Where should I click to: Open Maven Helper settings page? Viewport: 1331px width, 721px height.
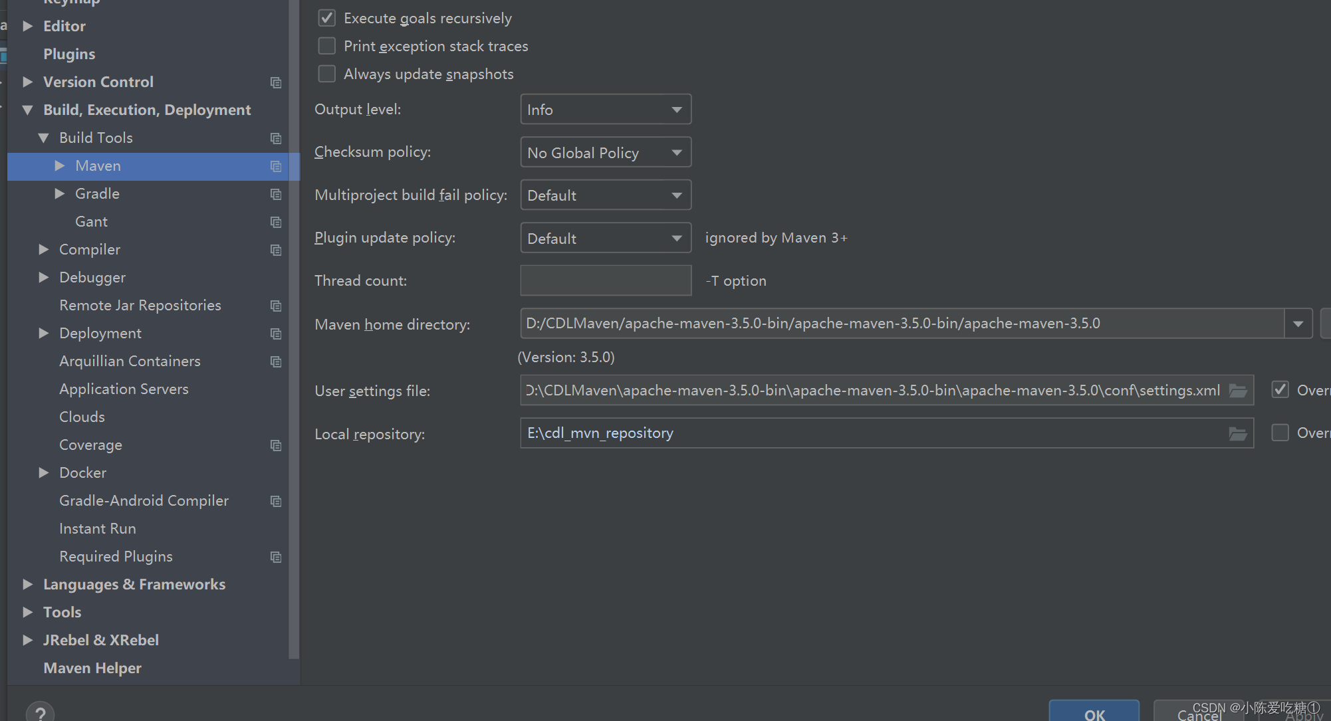pyautogui.click(x=92, y=668)
